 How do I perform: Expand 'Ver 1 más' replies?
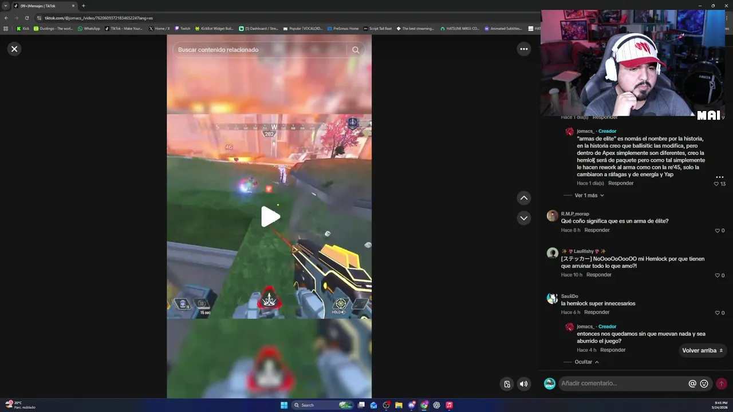pos(589,196)
